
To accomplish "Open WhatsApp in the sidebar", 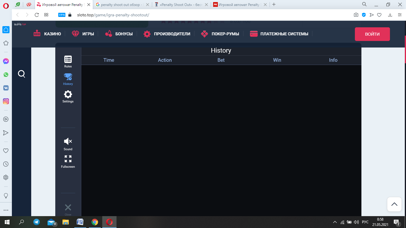I will pos(6,75).
